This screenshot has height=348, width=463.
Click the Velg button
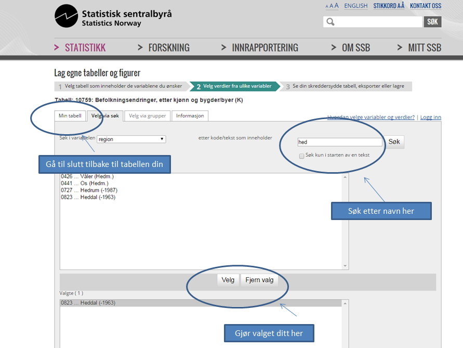[x=228, y=280]
